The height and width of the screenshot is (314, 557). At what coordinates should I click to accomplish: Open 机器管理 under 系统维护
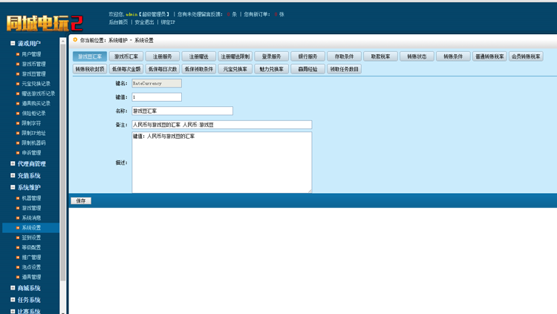(x=31, y=198)
